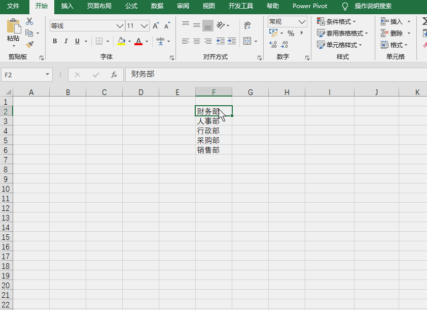Click the 单元格样式 button
Image resolution: width=427 pixels, height=310 pixels.
[339, 45]
